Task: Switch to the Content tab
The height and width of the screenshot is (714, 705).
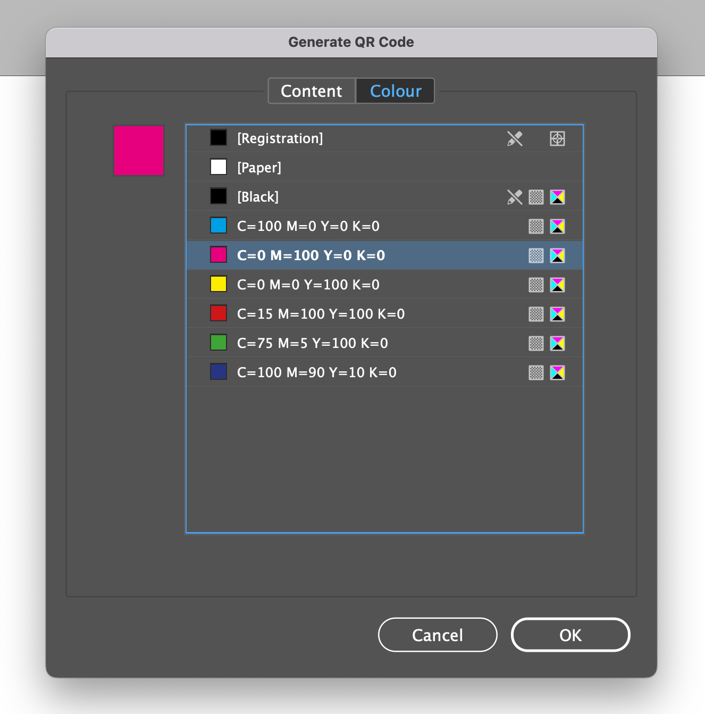Action: pos(312,90)
